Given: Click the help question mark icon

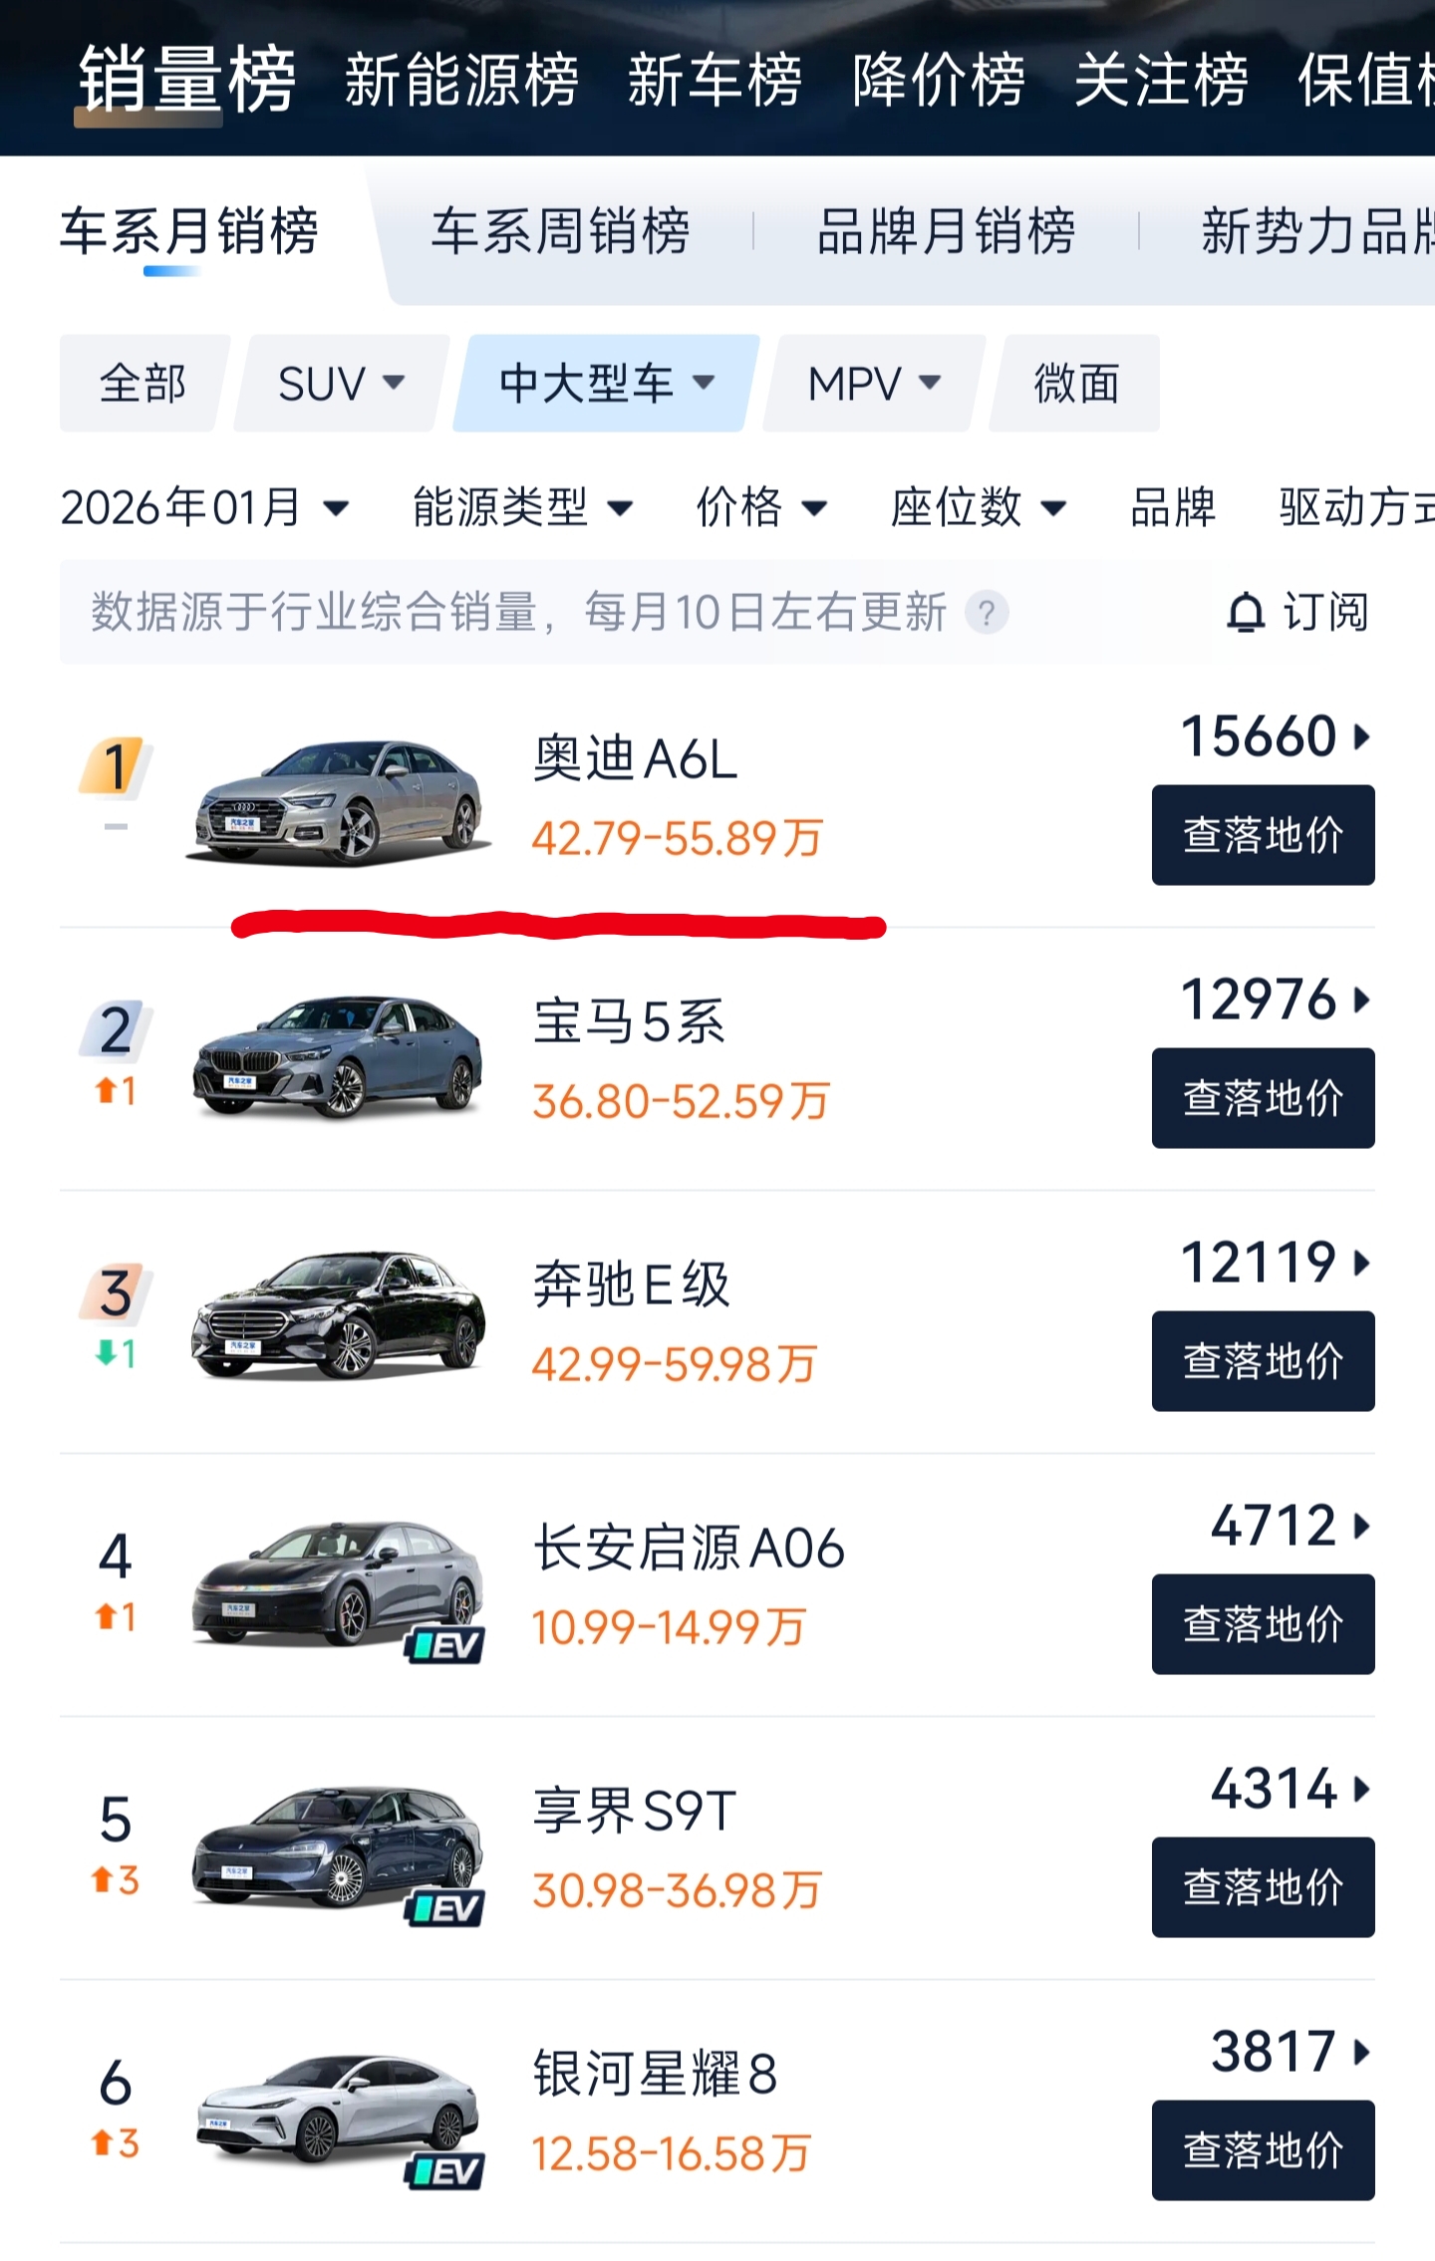Looking at the screenshot, I should 987,612.
